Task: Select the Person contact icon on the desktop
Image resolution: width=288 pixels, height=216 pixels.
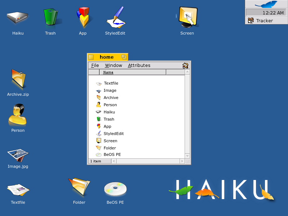Action: point(17,115)
